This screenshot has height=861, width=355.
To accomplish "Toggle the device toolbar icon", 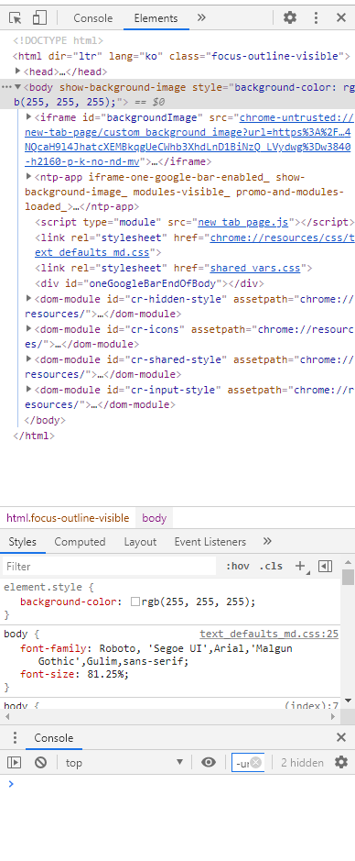I will pos(39,17).
